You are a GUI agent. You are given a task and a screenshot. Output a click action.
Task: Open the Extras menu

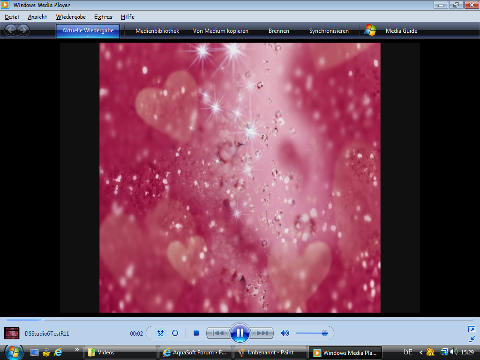(103, 17)
